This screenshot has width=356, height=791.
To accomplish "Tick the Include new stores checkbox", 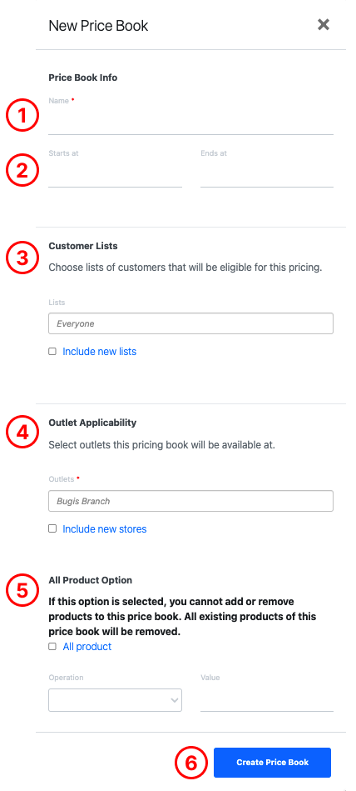I will point(52,528).
